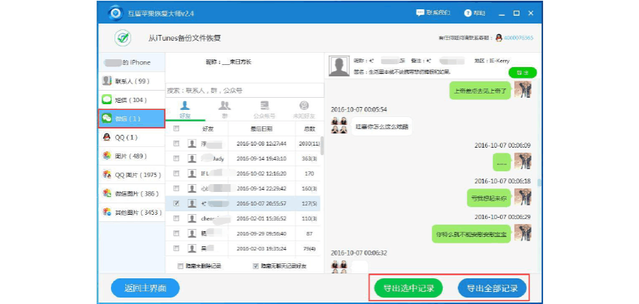
Task: Click the green checkmark logo beside 从iTunes备份文件恢复
Action: (122, 39)
